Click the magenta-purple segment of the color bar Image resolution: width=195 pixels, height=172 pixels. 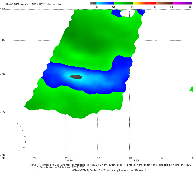click(x=182, y=3)
